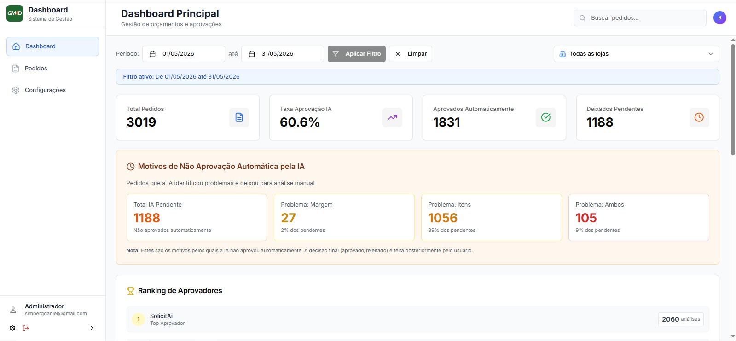Click the orange clock icon on Deixados Pendentes
736x341 pixels.
pos(699,117)
